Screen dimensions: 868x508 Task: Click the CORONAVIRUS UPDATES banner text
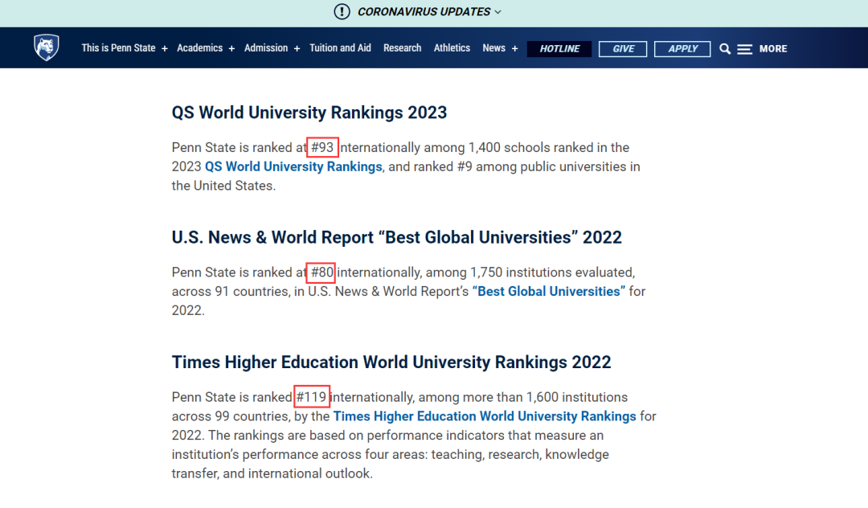(x=424, y=11)
